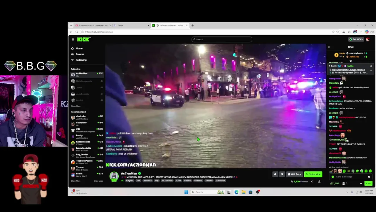Open a new browser tab
This screenshot has height=212, width=376.
pos(193,25)
